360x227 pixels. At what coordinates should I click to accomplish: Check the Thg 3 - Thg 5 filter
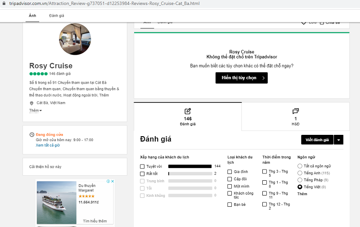[265, 172]
